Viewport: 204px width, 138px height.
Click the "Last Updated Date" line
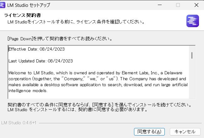40,61
